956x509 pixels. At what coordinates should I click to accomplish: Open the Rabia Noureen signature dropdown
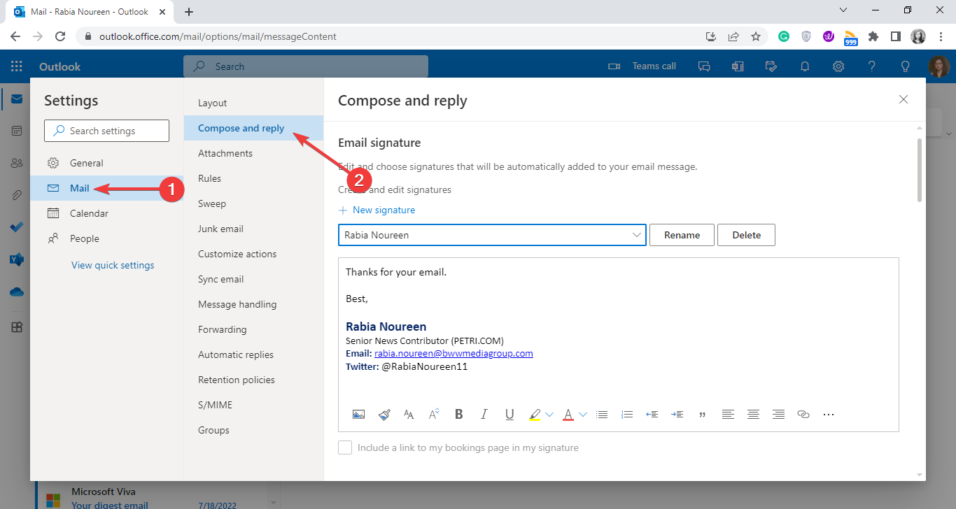492,235
